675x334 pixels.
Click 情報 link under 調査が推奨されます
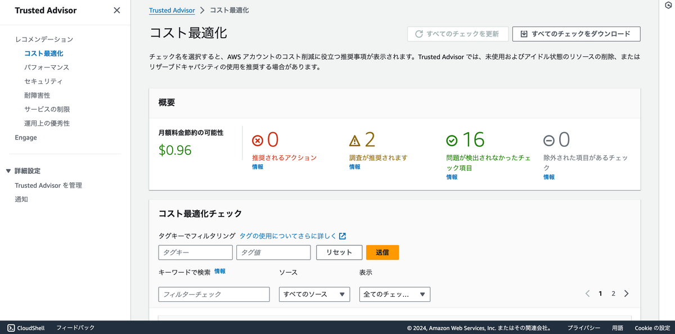pyautogui.click(x=354, y=167)
